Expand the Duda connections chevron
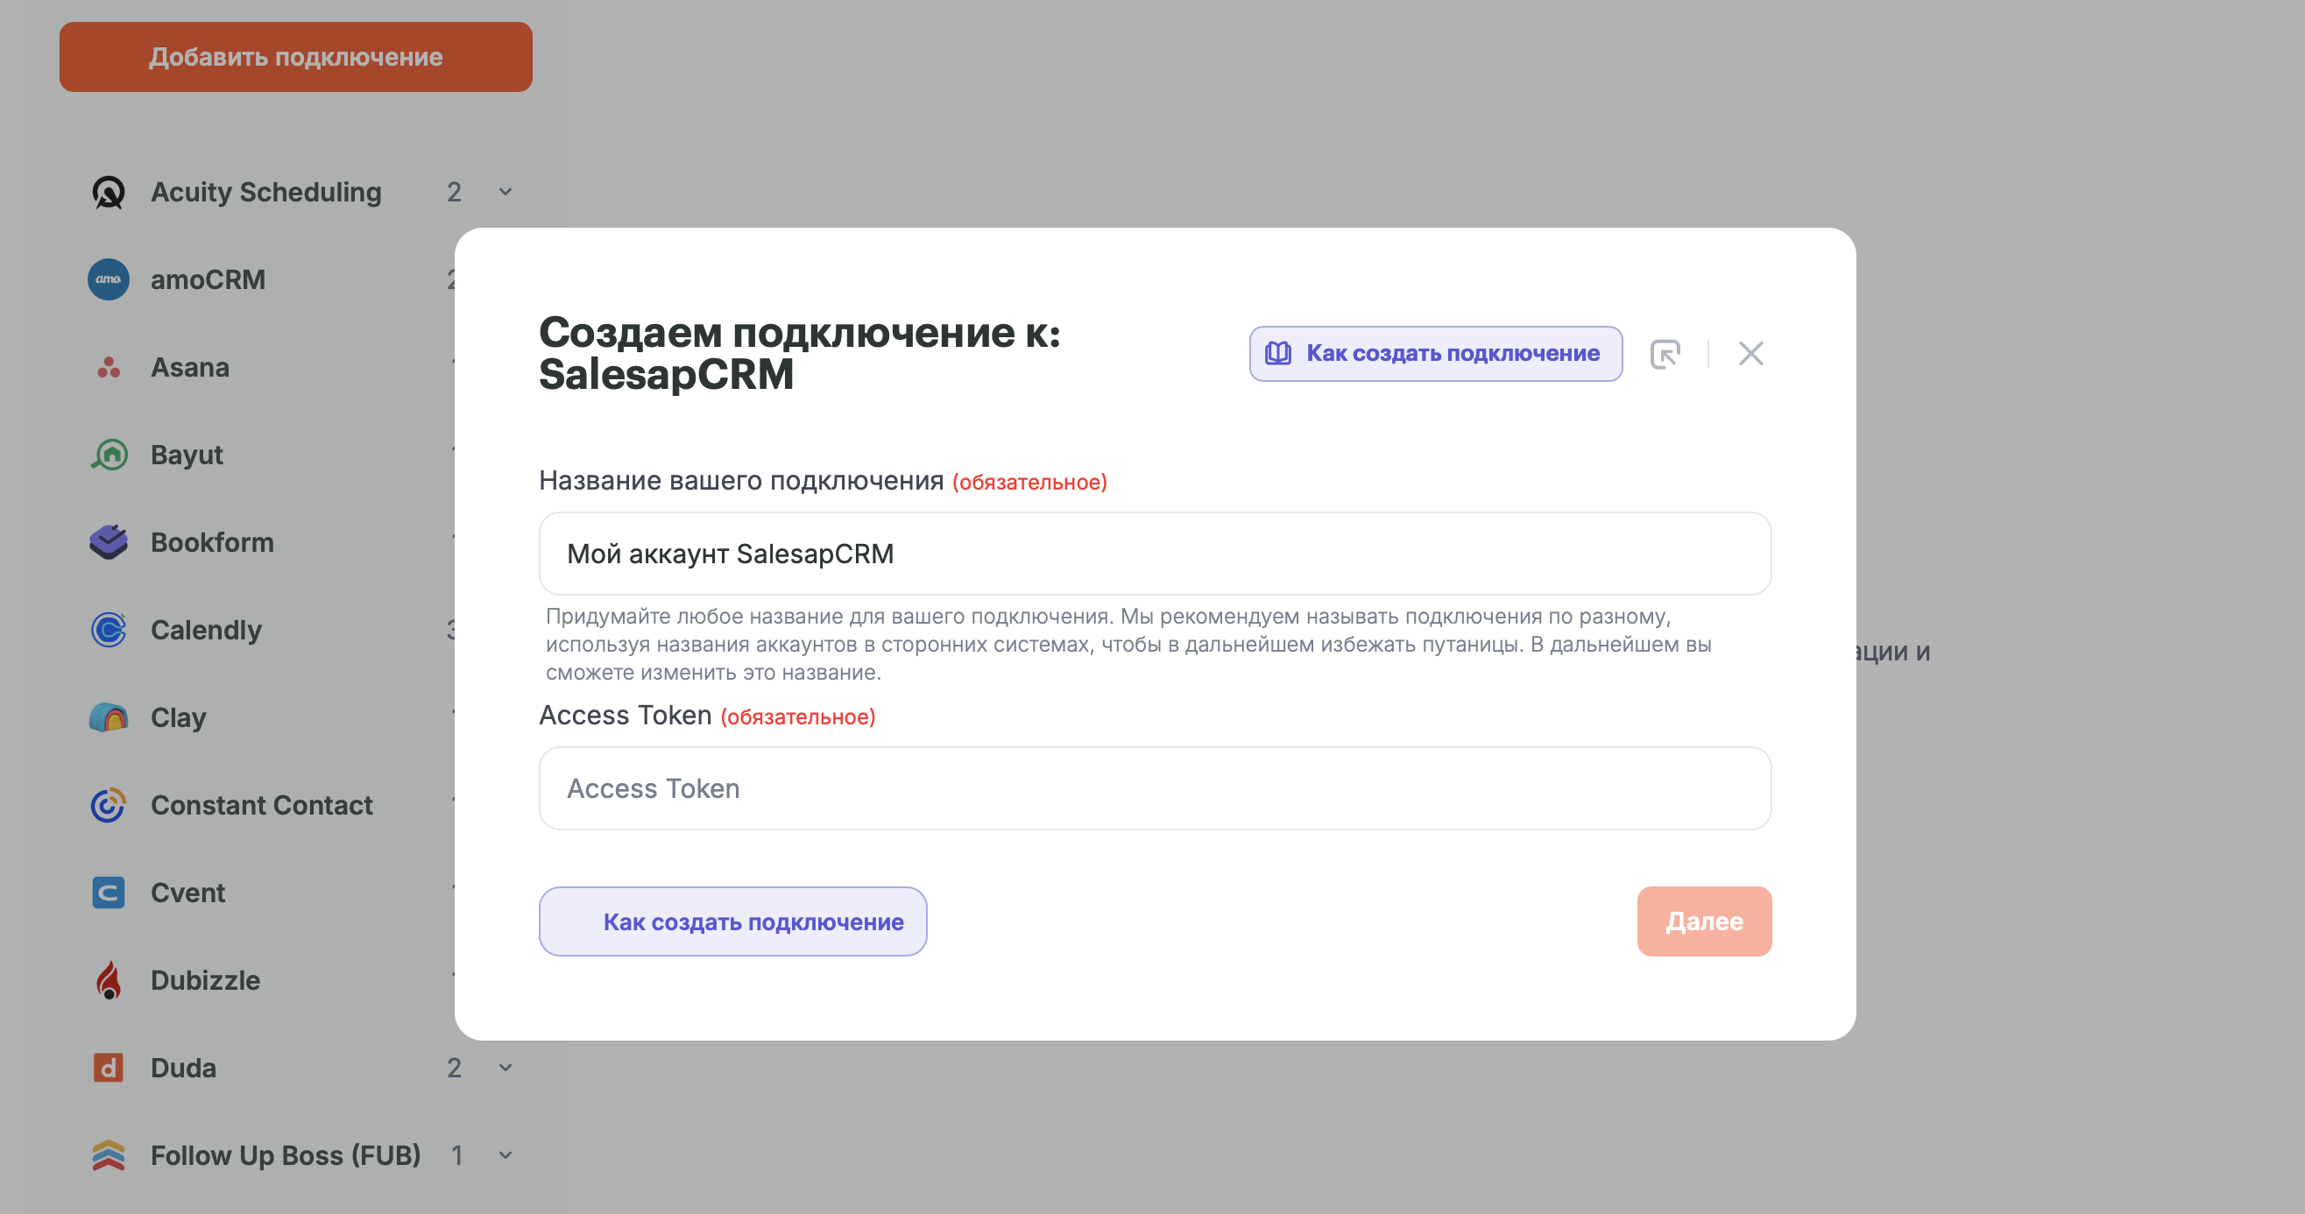This screenshot has width=2305, height=1214. pos(506,1067)
